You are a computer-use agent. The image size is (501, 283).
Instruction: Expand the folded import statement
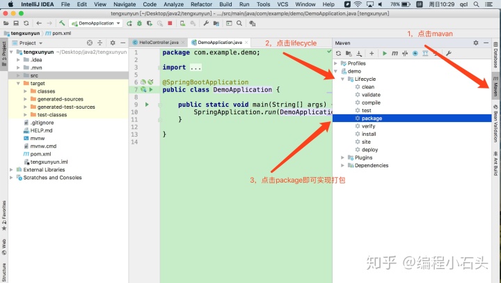click(x=196, y=67)
